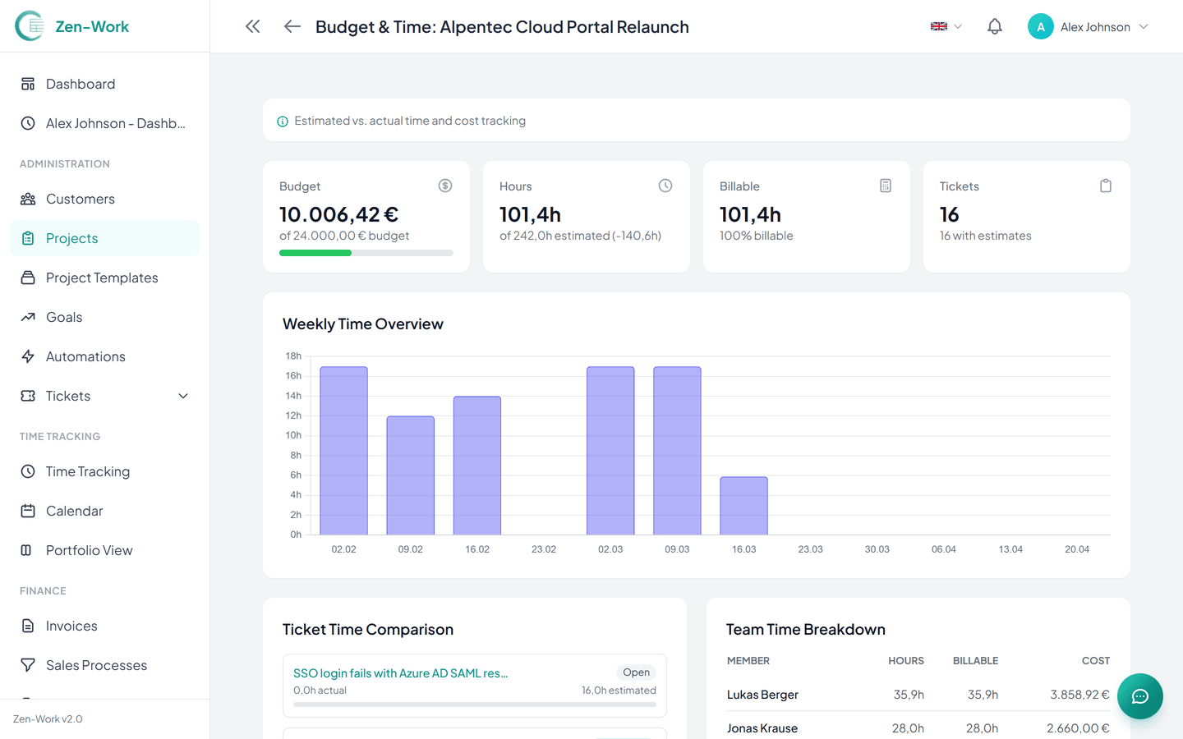Click the clock icon on Hours card

pos(665,186)
